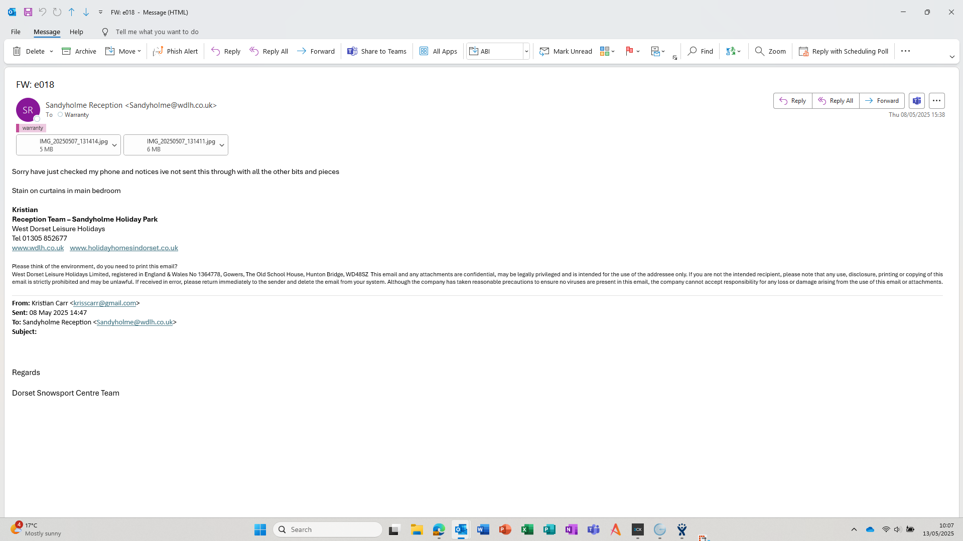Click the Teams icon in message header

pos(917,101)
